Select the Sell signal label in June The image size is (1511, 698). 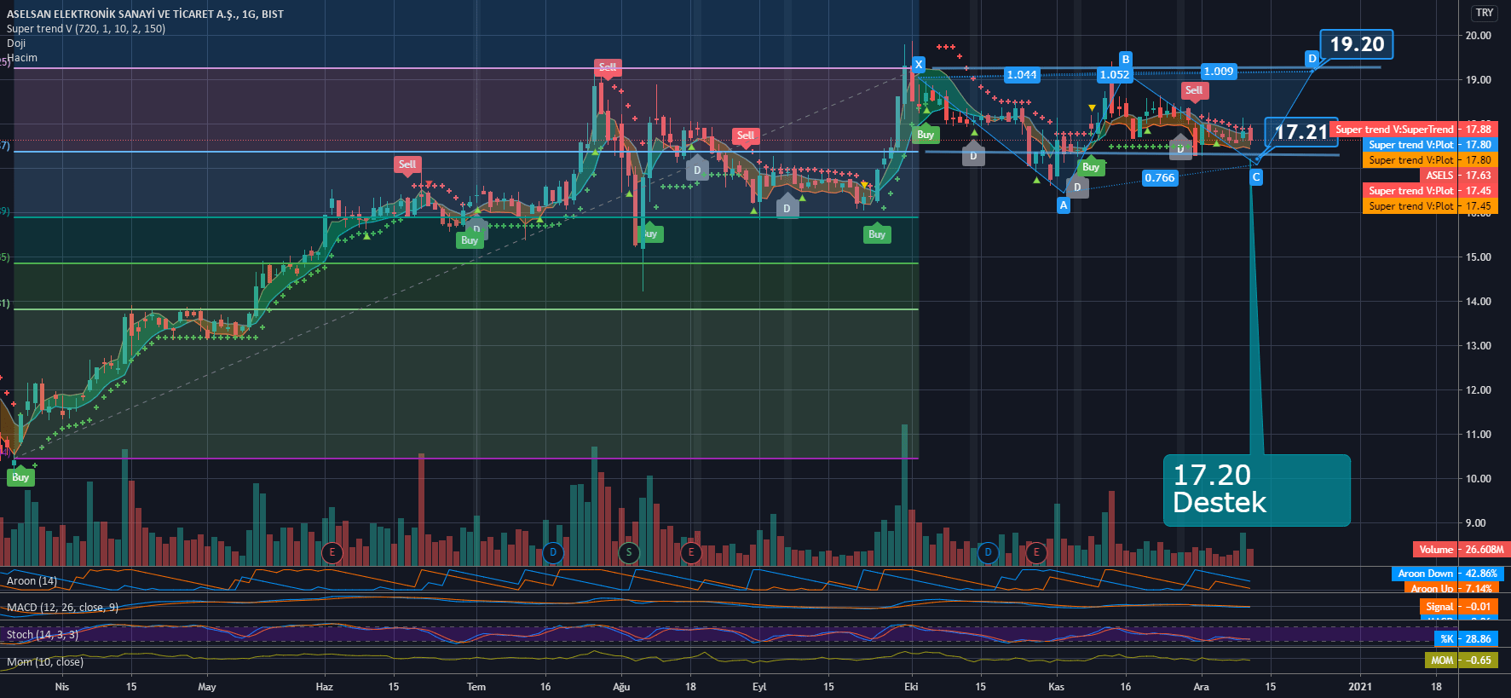click(407, 164)
